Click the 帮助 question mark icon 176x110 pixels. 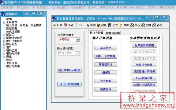pyautogui.click(x=121, y=25)
